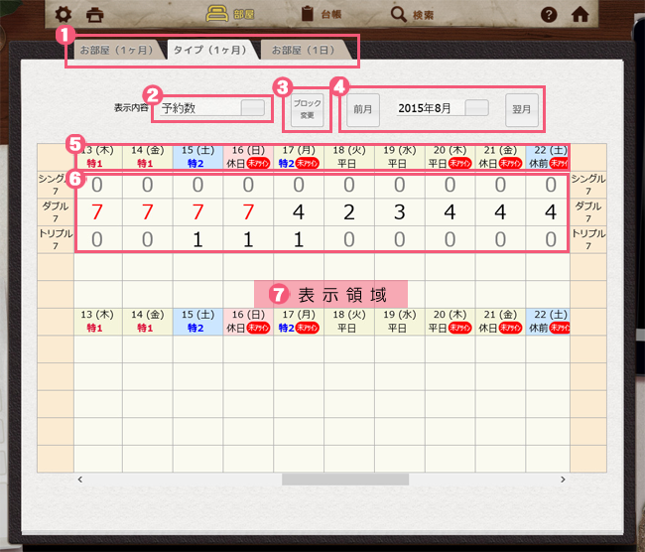Go to home via house icon
This screenshot has height=552, width=645.
580,15
